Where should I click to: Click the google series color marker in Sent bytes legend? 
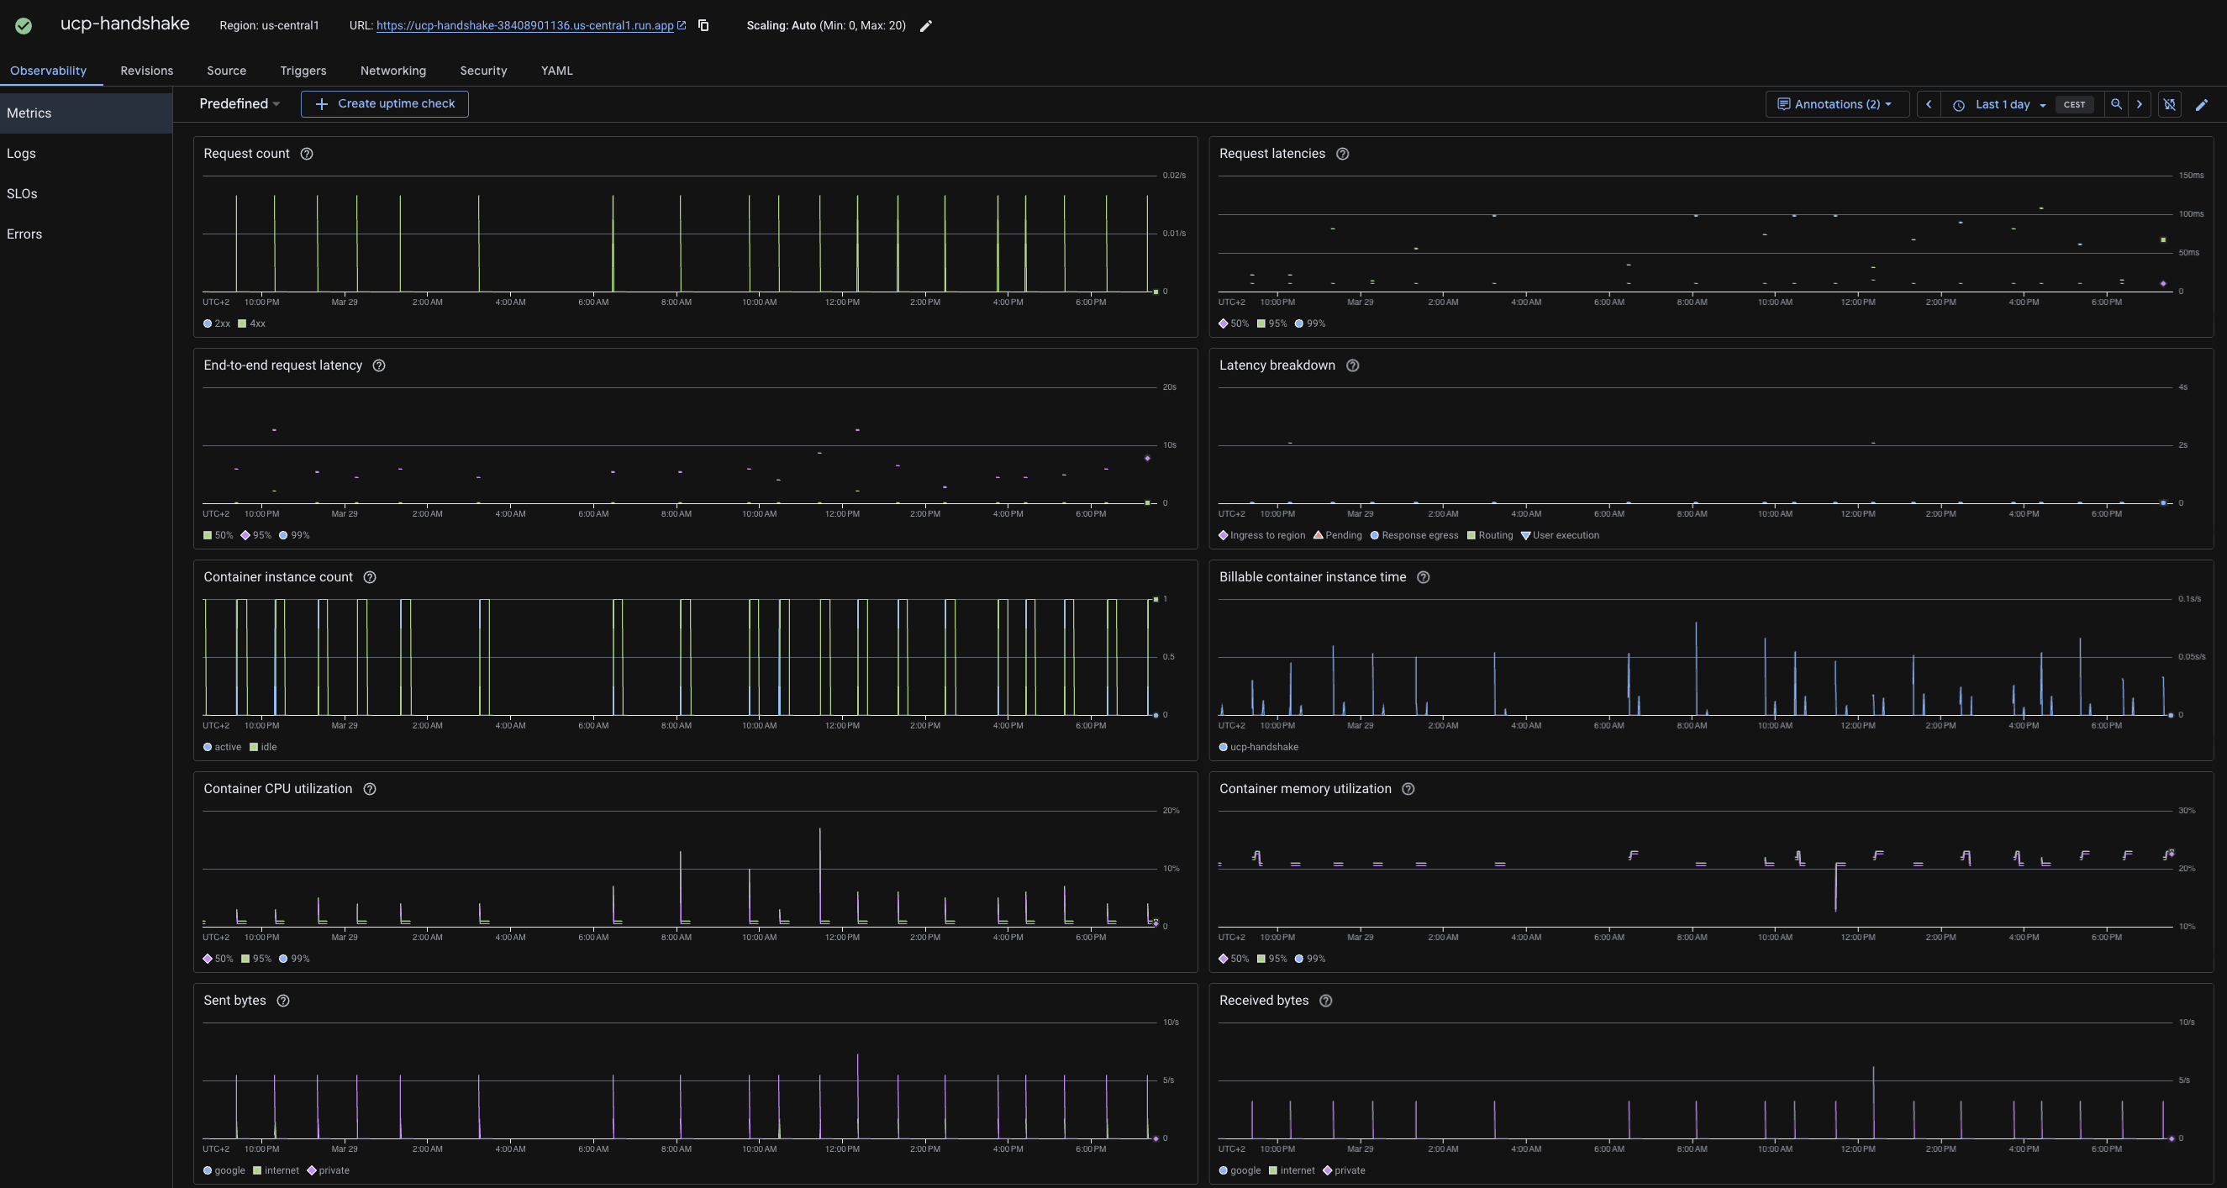tap(208, 1170)
